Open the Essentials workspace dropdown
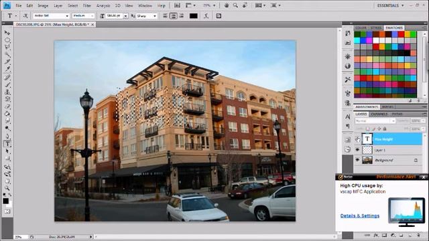 click(390, 5)
